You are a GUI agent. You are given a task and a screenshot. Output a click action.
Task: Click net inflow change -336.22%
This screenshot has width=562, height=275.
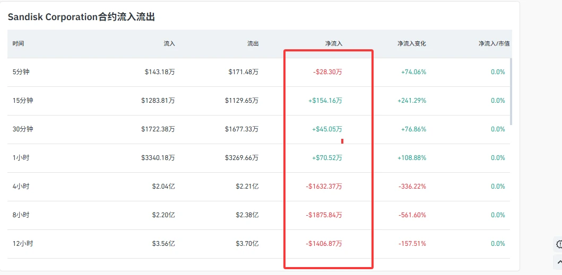coord(412,187)
